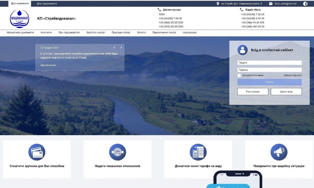
Task: Click the 'Реєстрація' button
Action: click(x=253, y=92)
